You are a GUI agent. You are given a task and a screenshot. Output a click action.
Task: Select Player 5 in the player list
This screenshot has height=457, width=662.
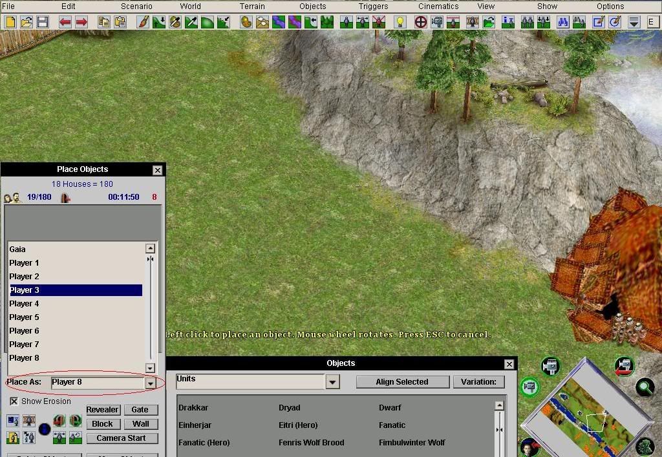click(24, 317)
